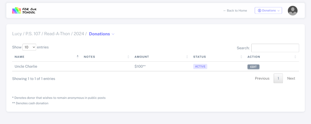
Task: Click the Showing 1 to 1 entries text
Action: coord(34,79)
